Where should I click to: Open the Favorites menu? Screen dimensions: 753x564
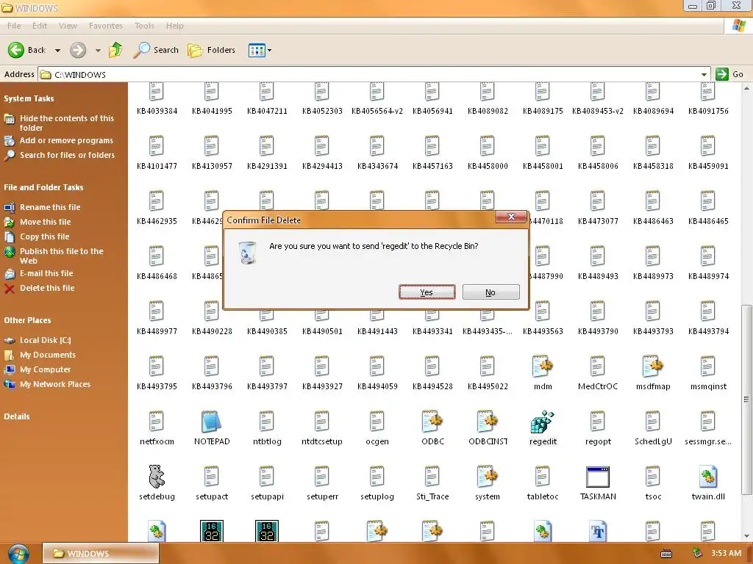tap(106, 26)
